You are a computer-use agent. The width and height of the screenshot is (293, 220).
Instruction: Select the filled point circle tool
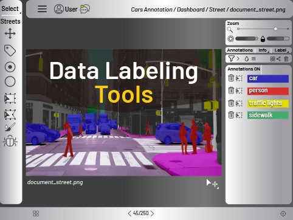[x=10, y=67]
